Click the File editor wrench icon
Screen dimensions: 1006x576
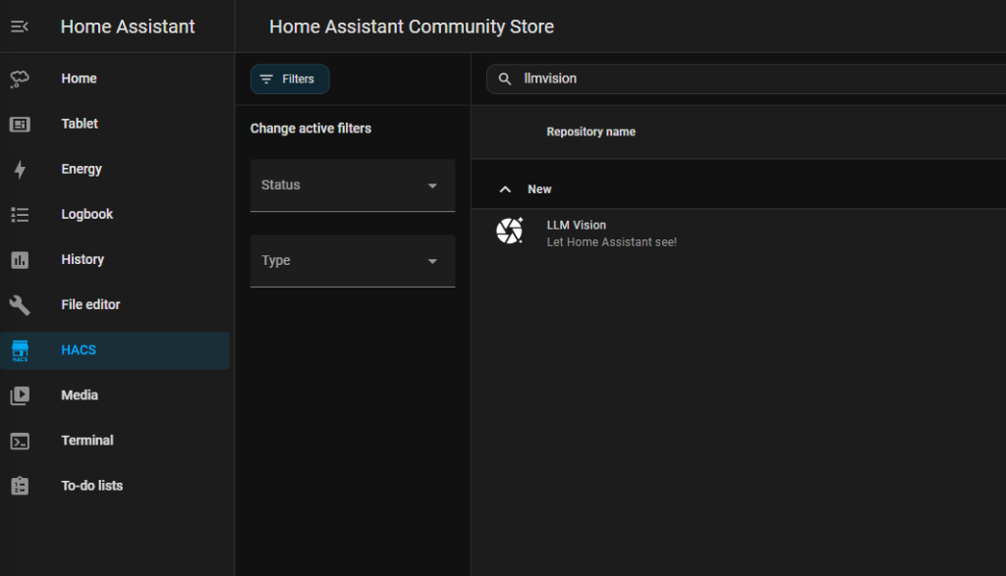tap(20, 305)
